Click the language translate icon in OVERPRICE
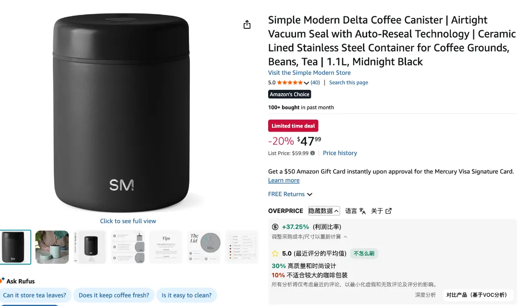This screenshot has height=306, width=519. coord(362,211)
